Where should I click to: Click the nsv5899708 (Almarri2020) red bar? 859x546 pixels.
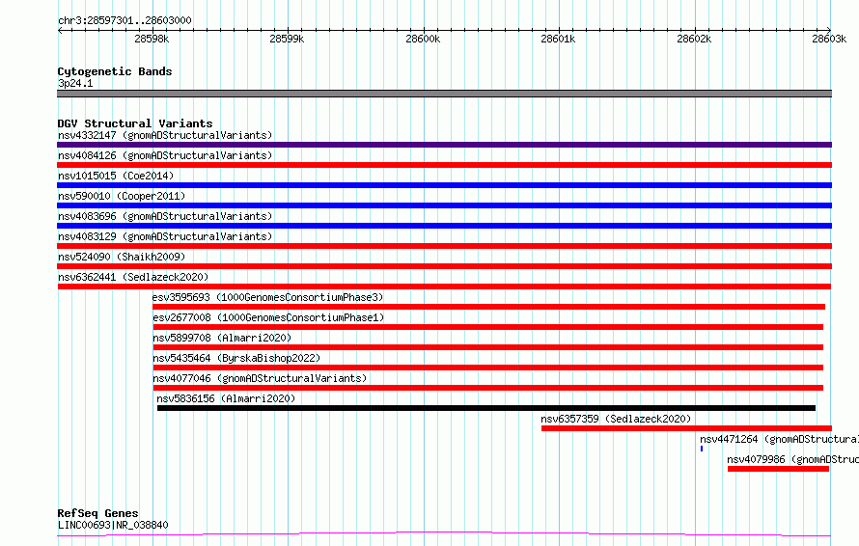click(x=488, y=347)
